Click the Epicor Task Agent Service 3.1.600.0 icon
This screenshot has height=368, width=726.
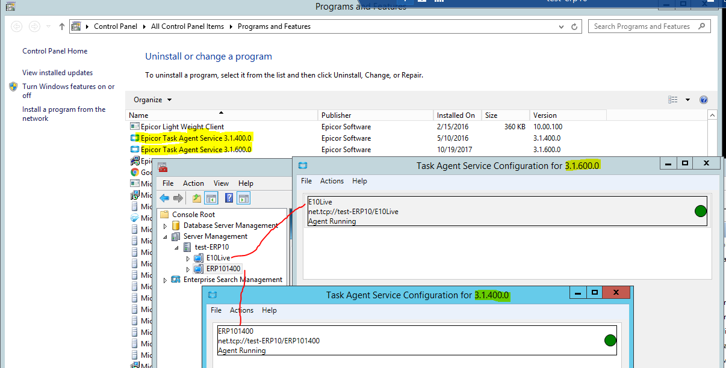click(135, 150)
